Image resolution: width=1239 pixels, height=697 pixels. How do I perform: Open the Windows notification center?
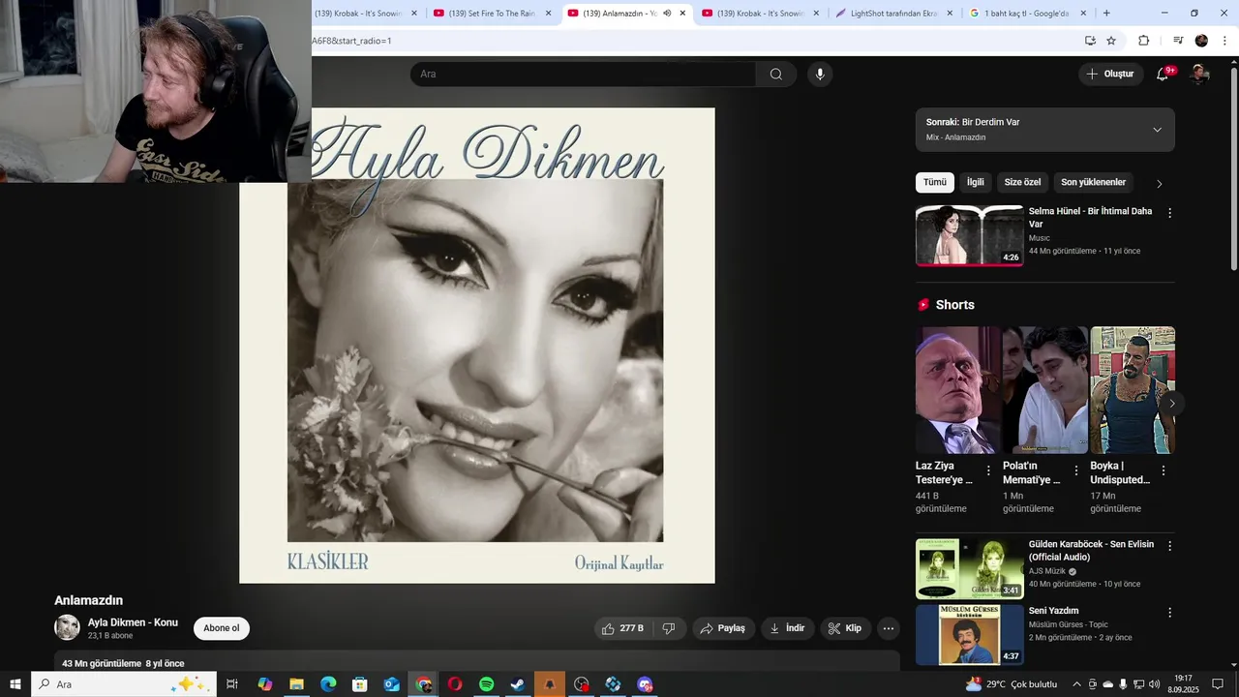(1218, 684)
